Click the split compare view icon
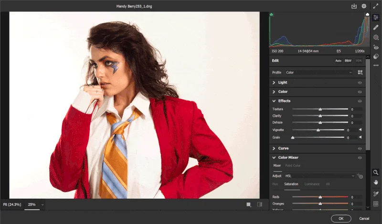This screenshot has height=224, width=382. pyautogui.click(x=260, y=204)
